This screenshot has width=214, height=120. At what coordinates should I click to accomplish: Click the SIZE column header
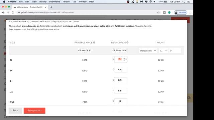point(13,43)
